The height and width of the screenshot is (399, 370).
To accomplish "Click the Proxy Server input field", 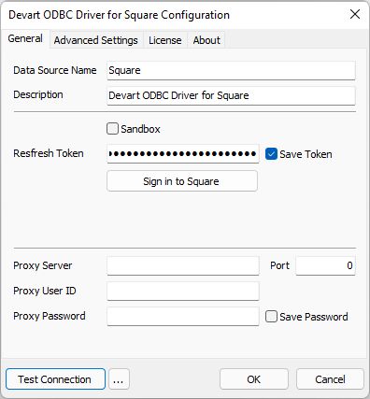I will click(x=183, y=265).
